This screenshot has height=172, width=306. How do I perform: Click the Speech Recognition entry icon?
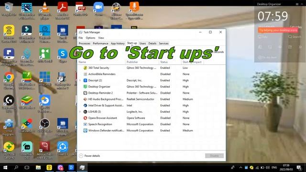coord(85,124)
